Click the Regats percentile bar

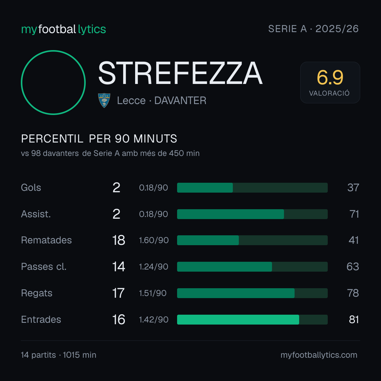point(252,293)
